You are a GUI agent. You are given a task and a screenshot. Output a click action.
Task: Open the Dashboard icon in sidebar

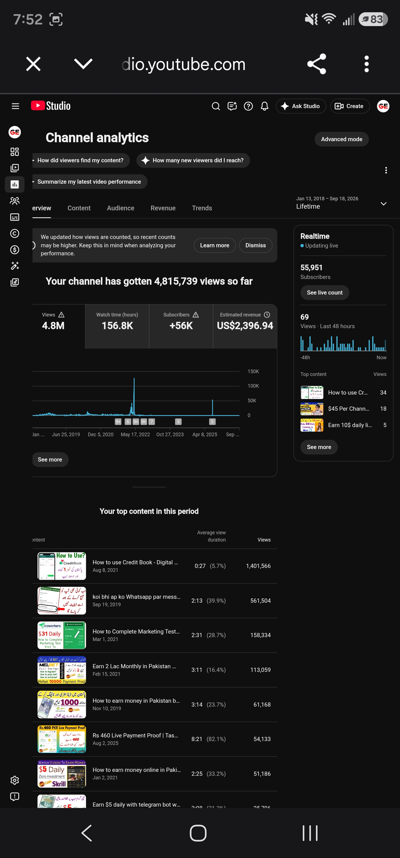point(15,152)
